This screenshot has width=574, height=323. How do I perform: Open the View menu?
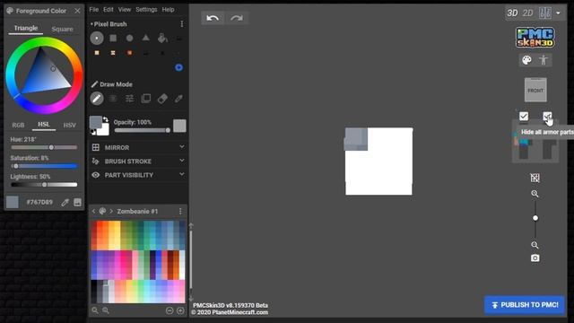coord(125,10)
